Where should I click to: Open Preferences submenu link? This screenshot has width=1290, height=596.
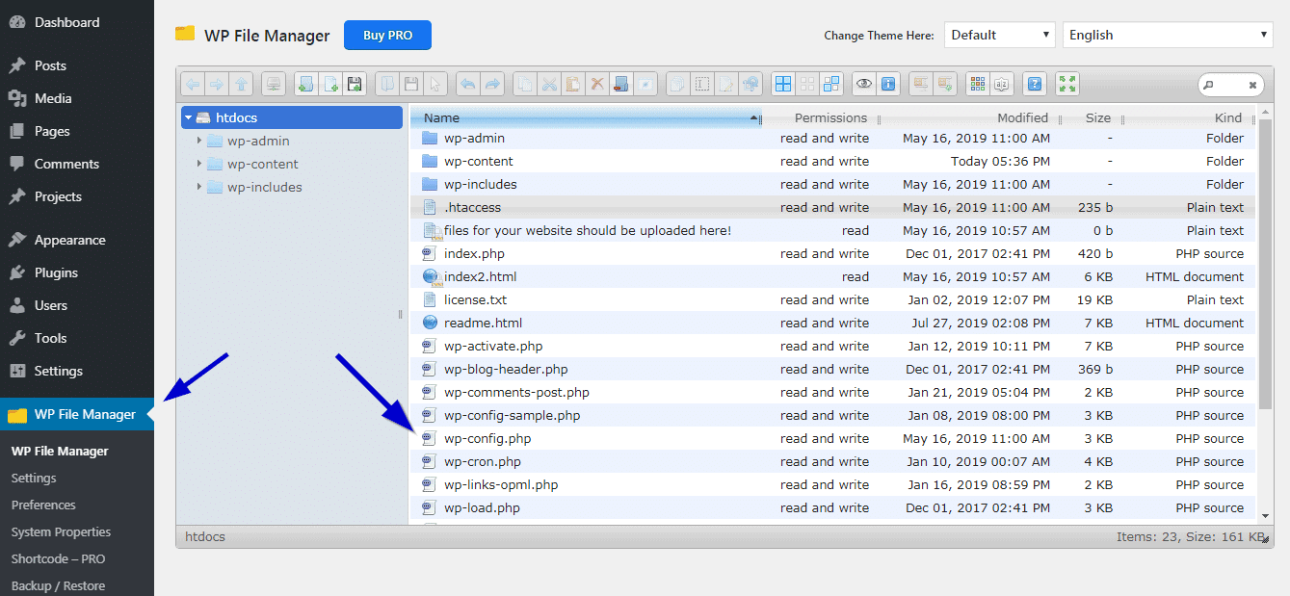pyautogui.click(x=43, y=505)
